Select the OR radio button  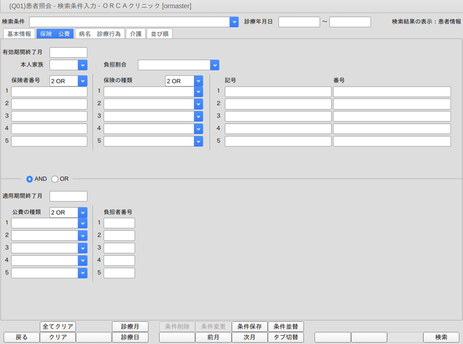55,179
